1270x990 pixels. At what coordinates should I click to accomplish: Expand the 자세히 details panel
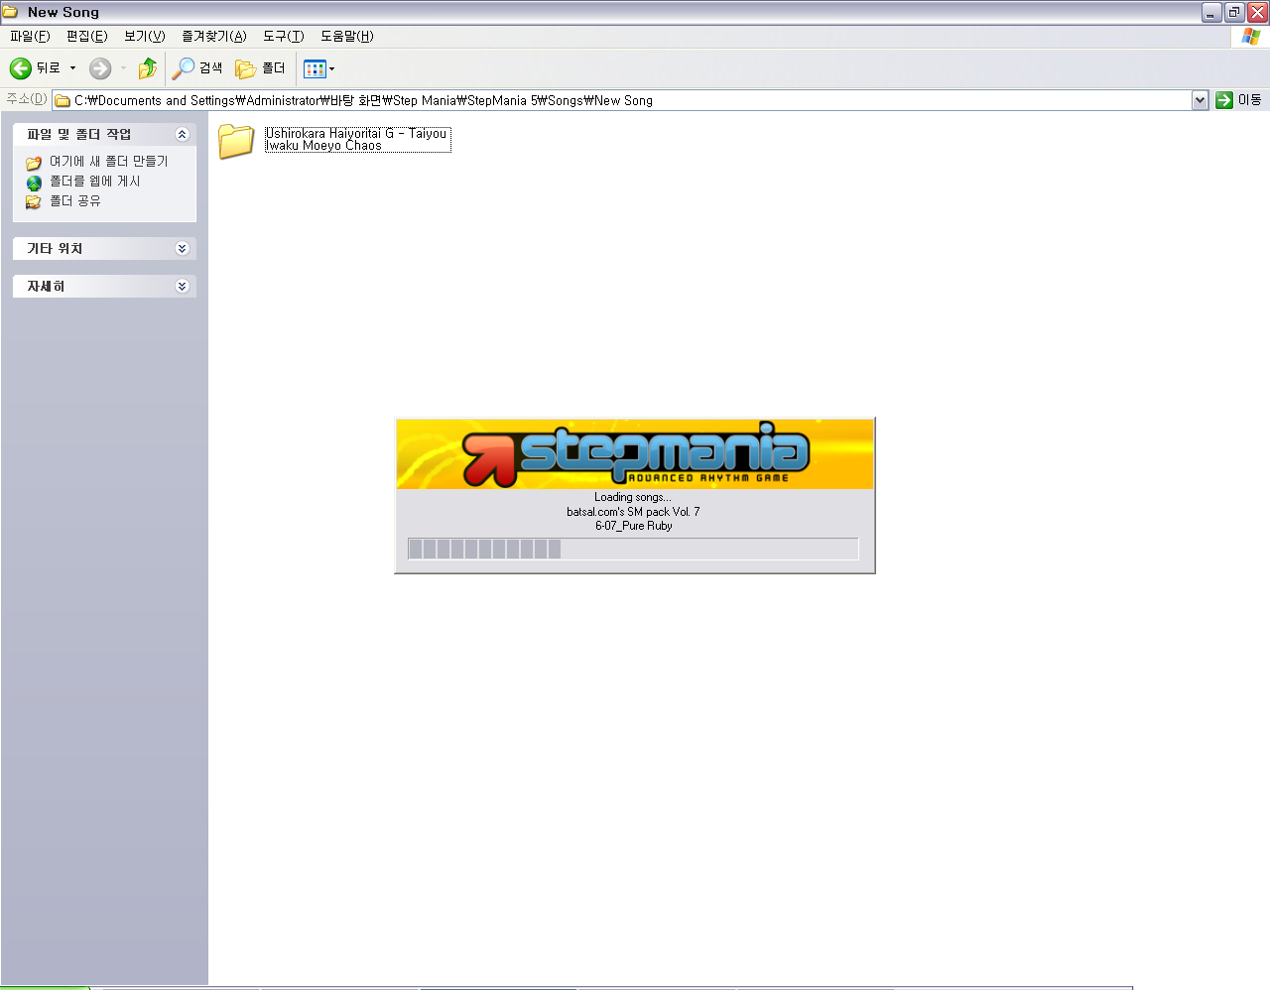click(x=182, y=287)
